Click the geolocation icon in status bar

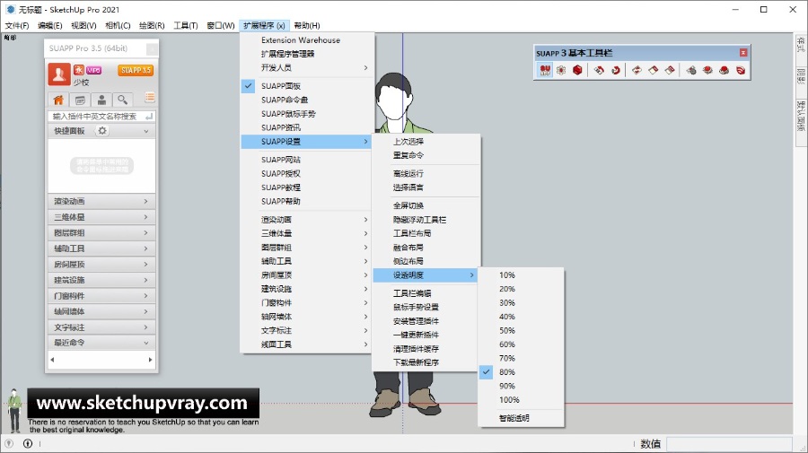click(x=9, y=443)
